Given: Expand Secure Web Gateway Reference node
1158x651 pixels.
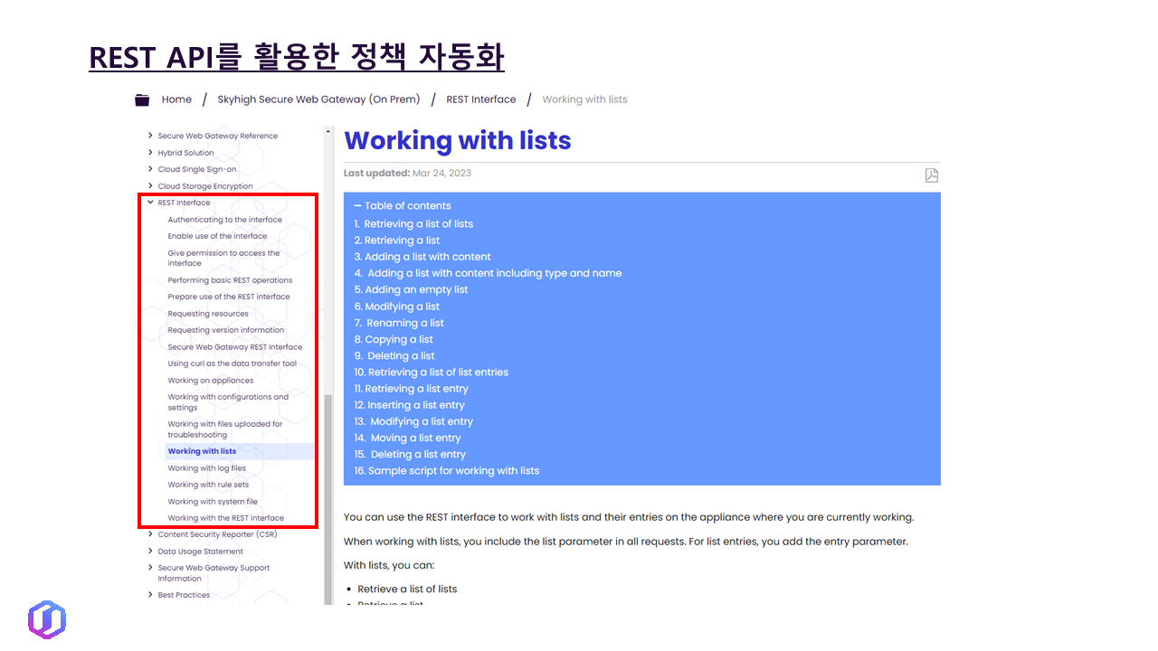Looking at the screenshot, I should coord(150,137).
